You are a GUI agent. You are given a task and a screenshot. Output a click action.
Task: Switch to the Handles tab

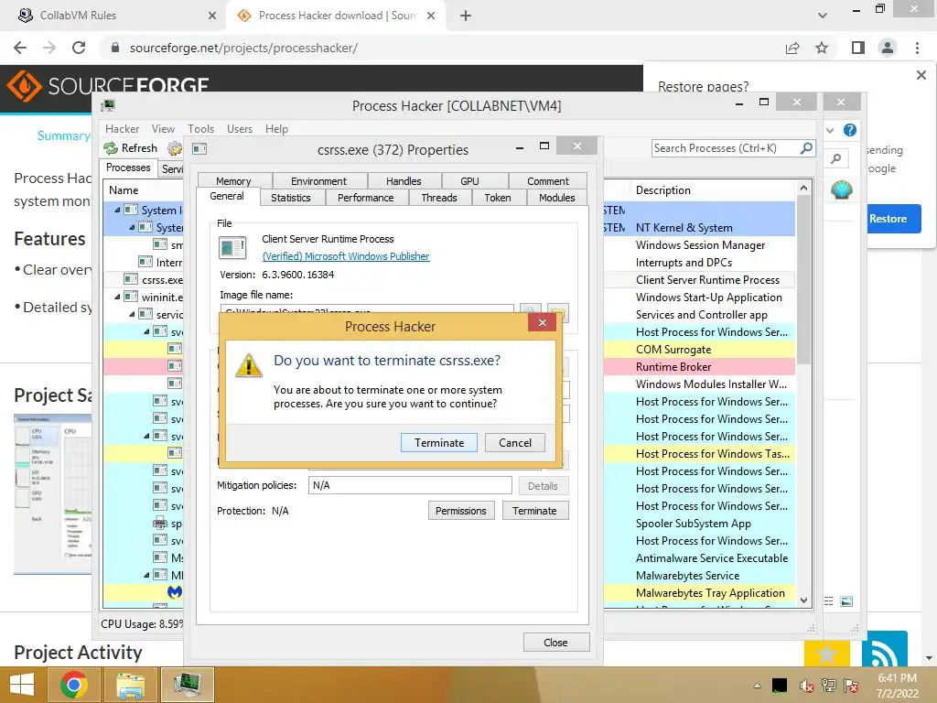coord(404,181)
